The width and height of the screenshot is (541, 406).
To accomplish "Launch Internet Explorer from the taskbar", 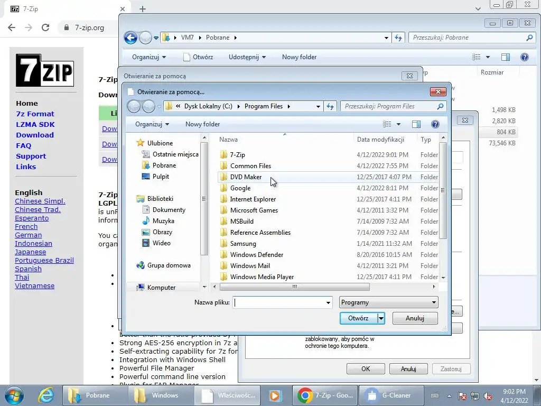I will 46,395.
